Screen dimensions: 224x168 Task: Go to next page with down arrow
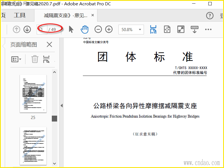coord(27,30)
